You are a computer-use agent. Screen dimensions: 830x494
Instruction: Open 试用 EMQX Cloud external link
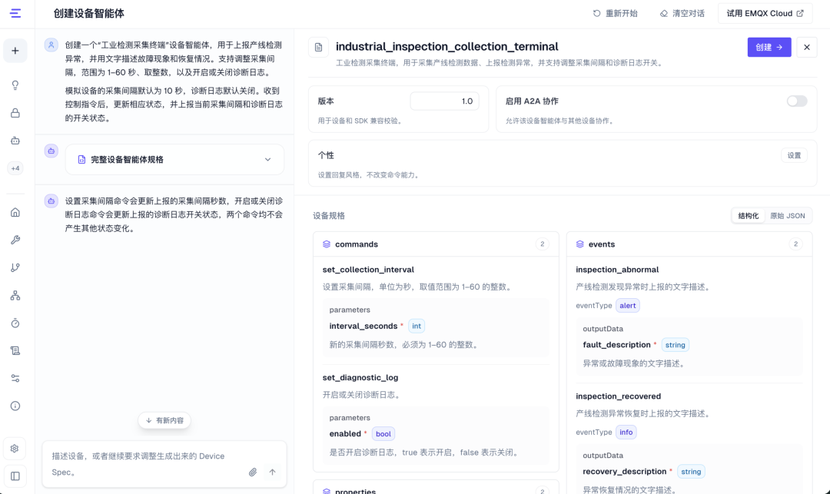(765, 13)
